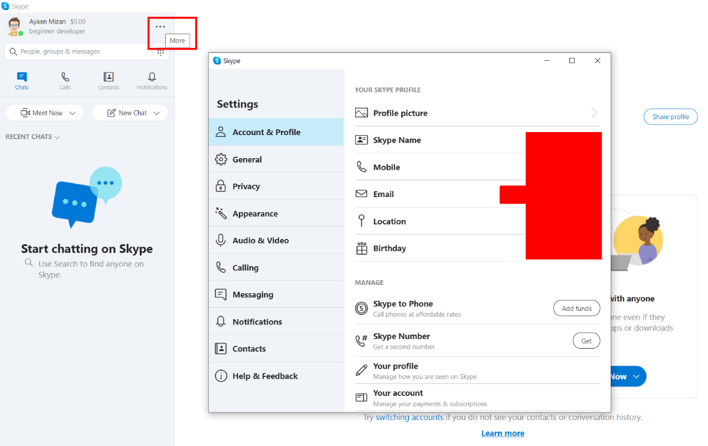The height and width of the screenshot is (446, 708).
Task: Open Your account management
Action: pos(477,398)
